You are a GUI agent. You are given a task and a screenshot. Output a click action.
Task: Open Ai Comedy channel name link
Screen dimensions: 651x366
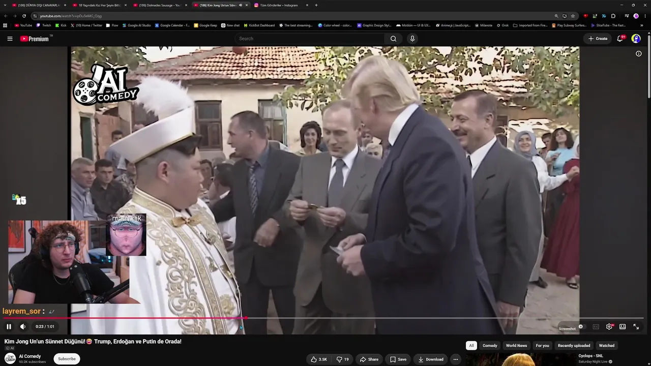tap(29, 356)
